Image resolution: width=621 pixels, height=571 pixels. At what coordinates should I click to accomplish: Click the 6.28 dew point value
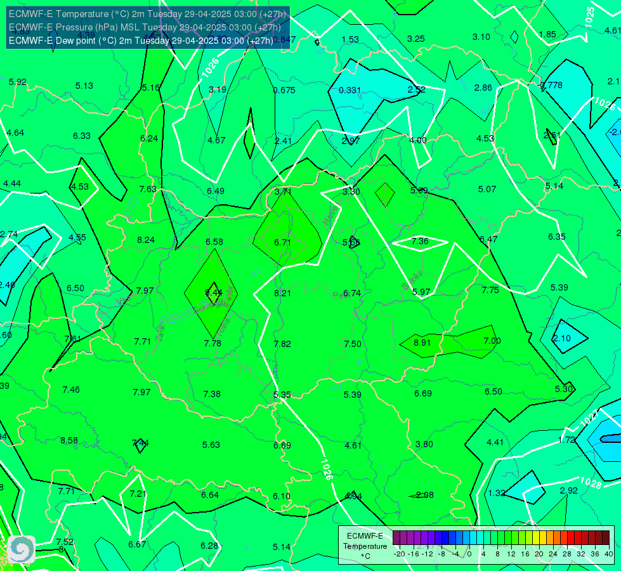coord(209,546)
